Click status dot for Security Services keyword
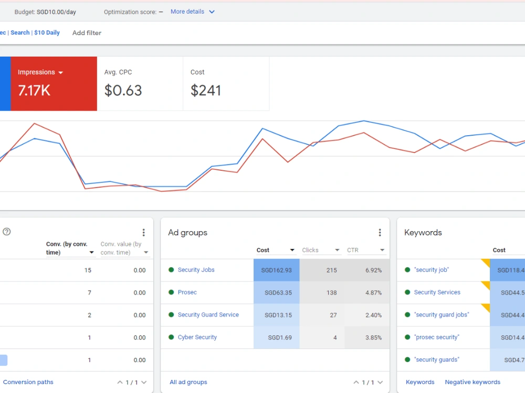This screenshot has height=393, width=525. click(407, 292)
